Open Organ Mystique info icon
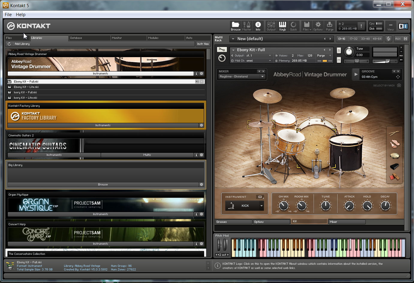414x283 pixels. tap(196, 214)
